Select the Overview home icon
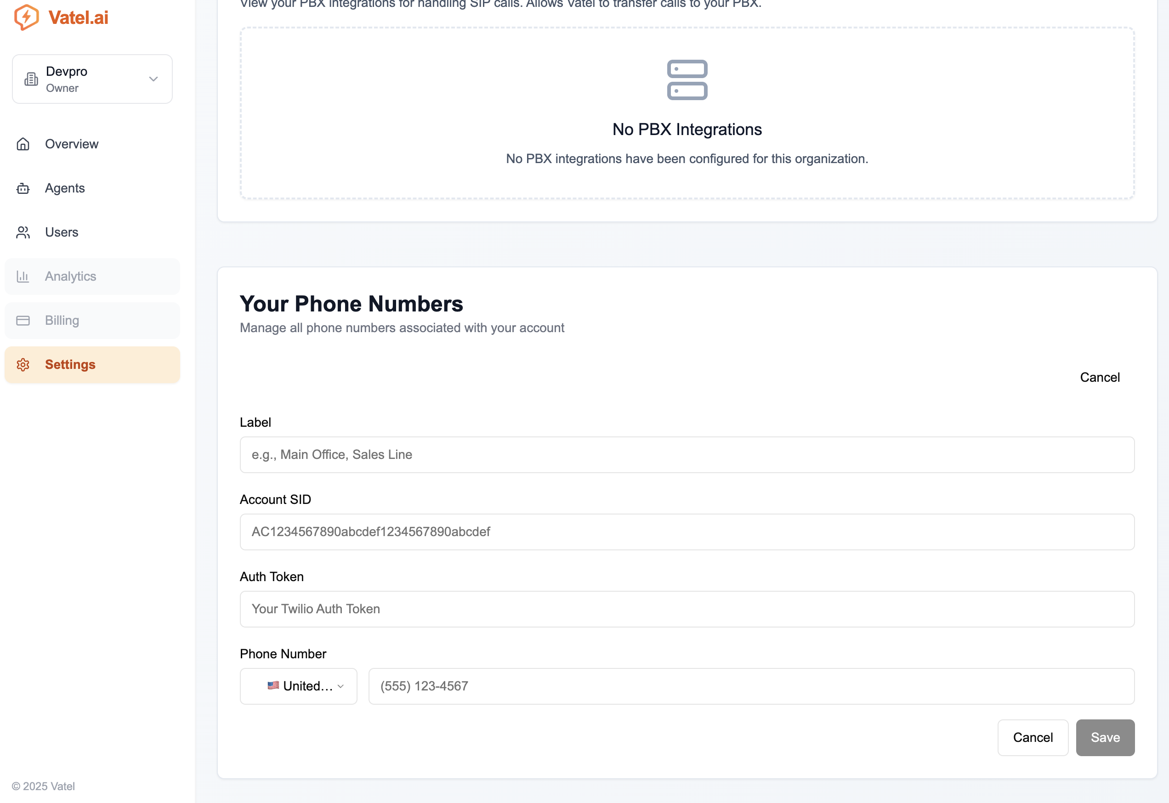 point(23,144)
